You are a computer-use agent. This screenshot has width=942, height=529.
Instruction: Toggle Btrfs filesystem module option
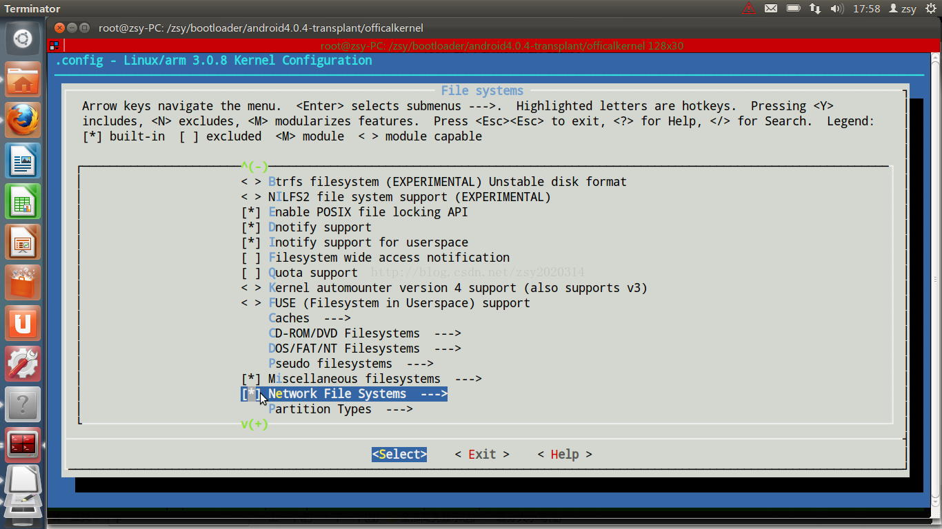point(251,182)
